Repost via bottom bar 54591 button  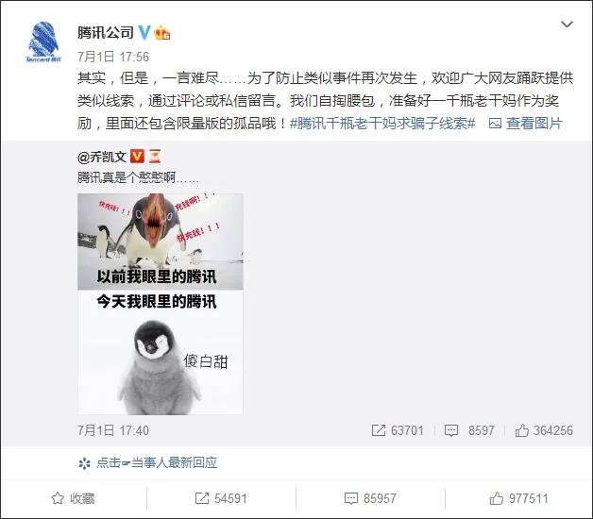[x=221, y=498]
